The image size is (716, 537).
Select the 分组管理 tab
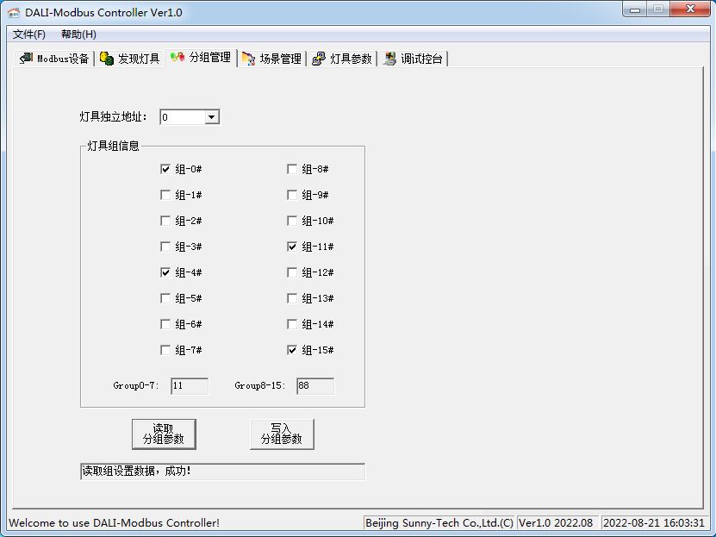click(x=202, y=58)
